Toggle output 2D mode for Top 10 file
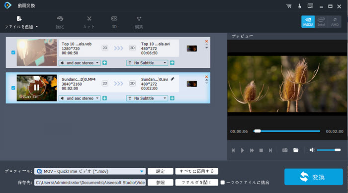 132,48
